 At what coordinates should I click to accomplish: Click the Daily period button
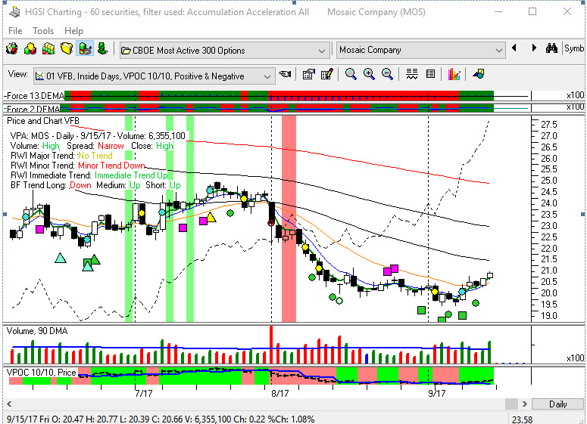[557, 404]
